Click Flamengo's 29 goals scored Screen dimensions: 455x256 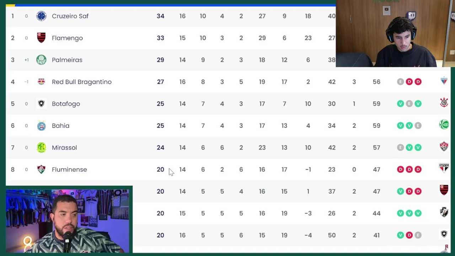tap(262, 38)
